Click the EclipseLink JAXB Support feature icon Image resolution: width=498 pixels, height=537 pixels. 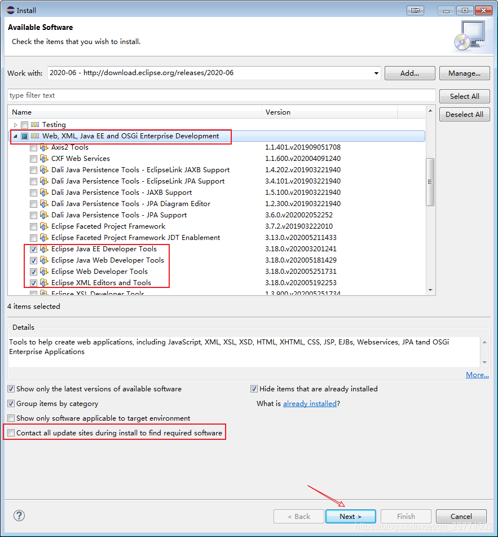[44, 170]
